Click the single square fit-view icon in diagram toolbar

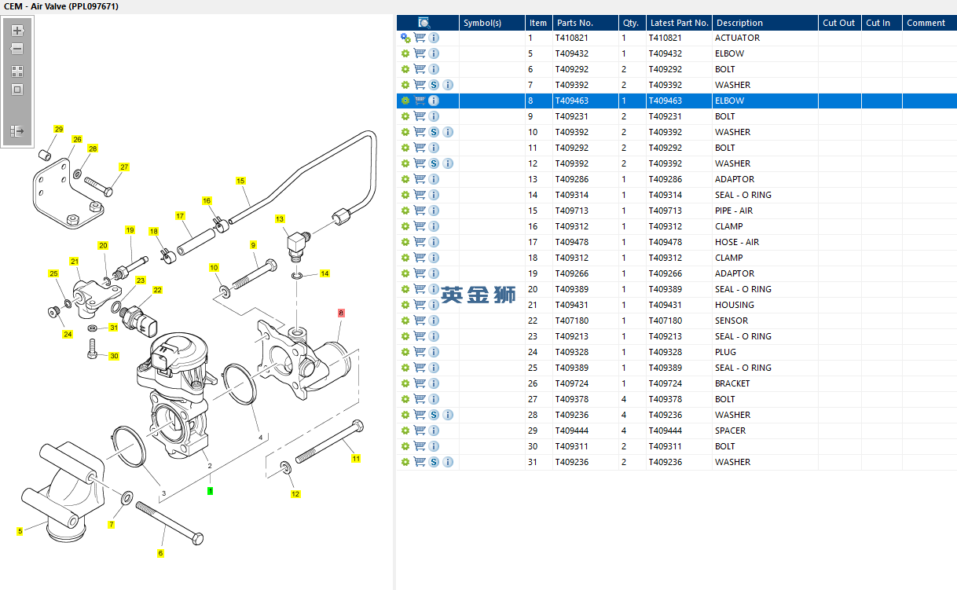pos(17,90)
